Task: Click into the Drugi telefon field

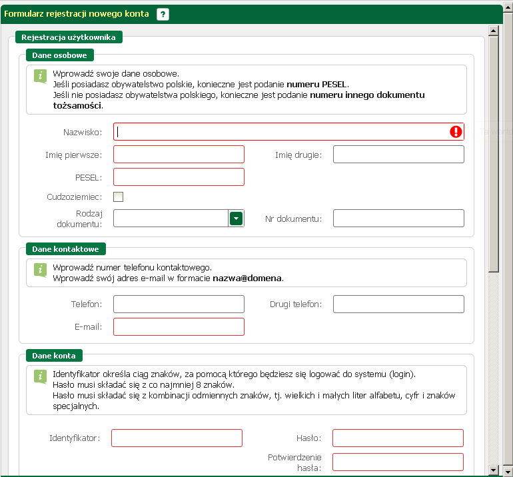Action: point(398,304)
